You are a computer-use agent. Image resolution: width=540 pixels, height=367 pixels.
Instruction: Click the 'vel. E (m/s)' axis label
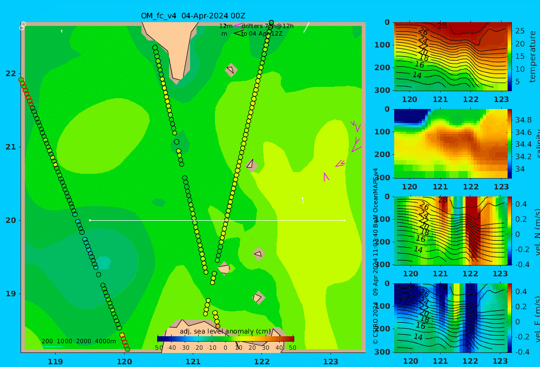coord(537,318)
